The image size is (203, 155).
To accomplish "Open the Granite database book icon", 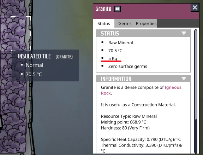I will [118, 9].
